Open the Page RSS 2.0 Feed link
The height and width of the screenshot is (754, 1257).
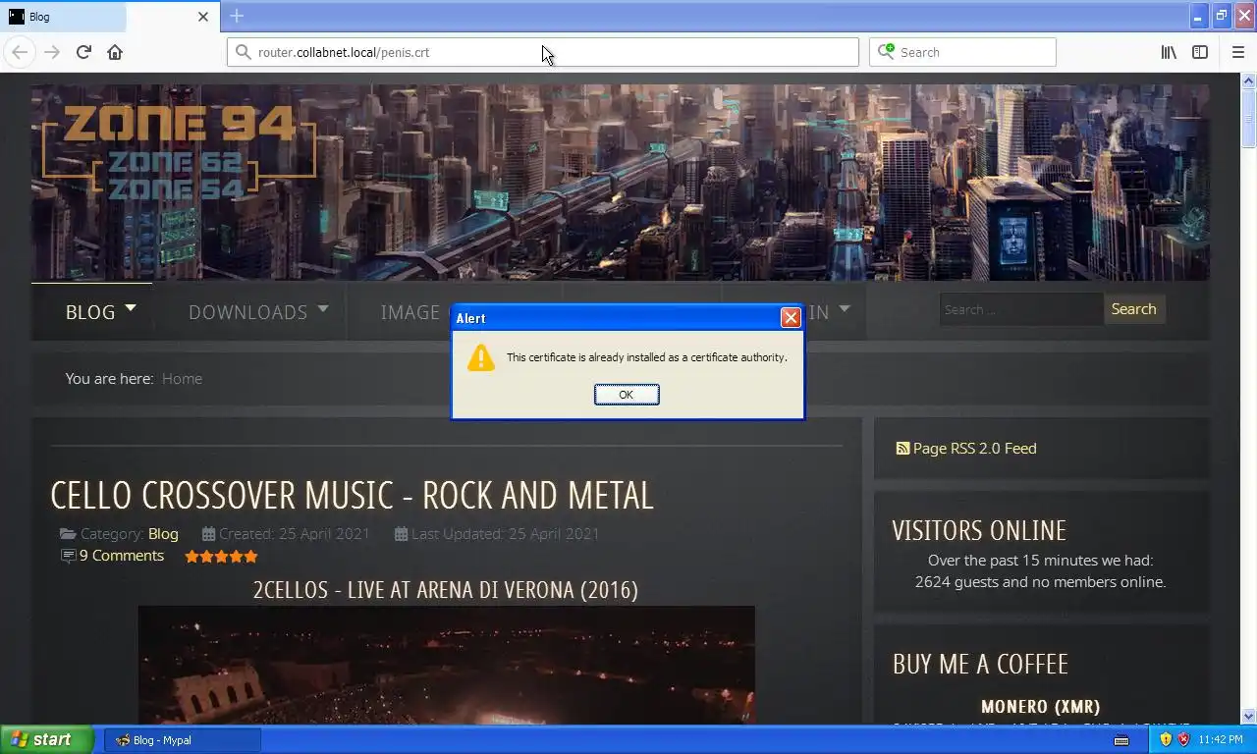(x=974, y=449)
